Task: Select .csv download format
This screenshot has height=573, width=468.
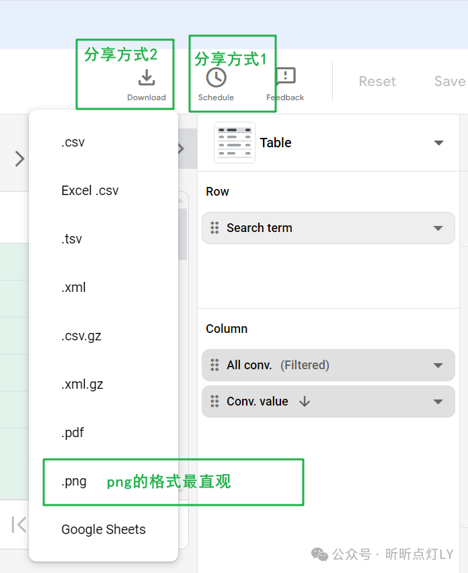Action: (x=73, y=143)
